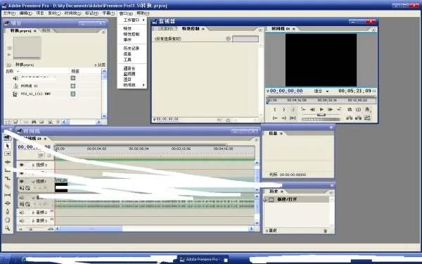Toggle label checkbox for 时间线 01 item
Image resolution: width=422 pixels, height=264 pixels.
[73, 86]
